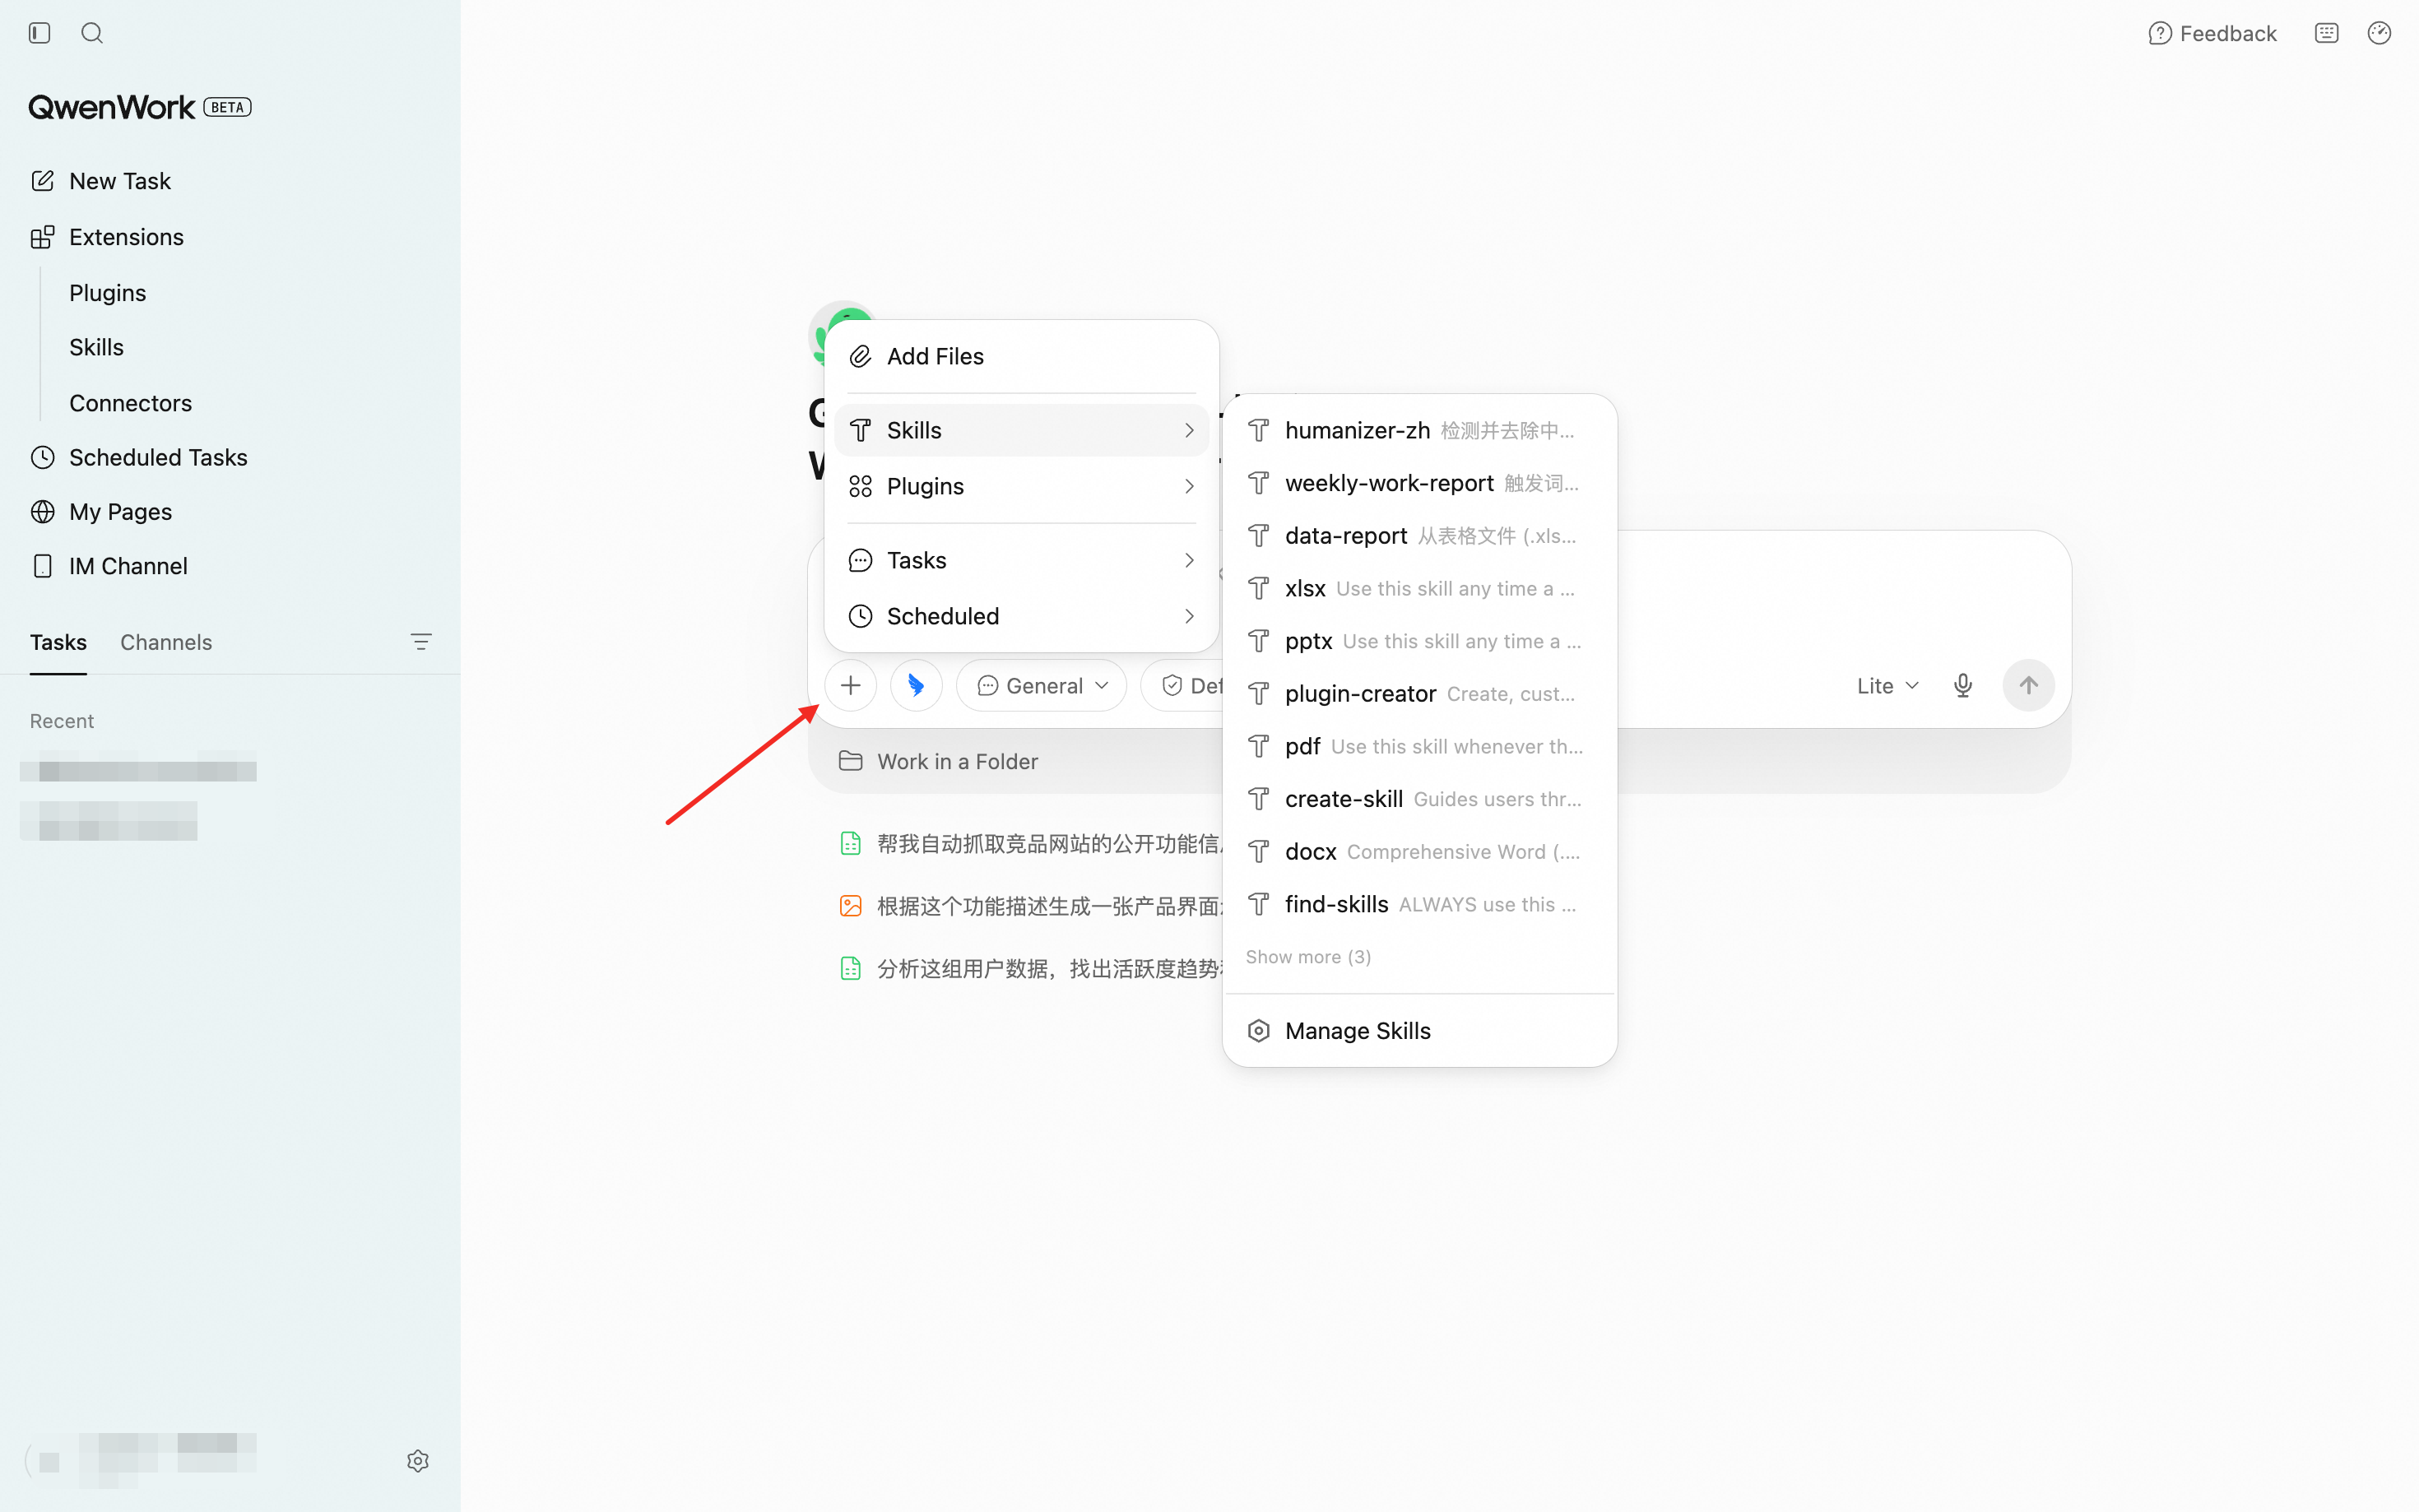This screenshot has width=2419, height=1512.
Task: Toggle the sidebar panel icon
Action: click(x=40, y=33)
